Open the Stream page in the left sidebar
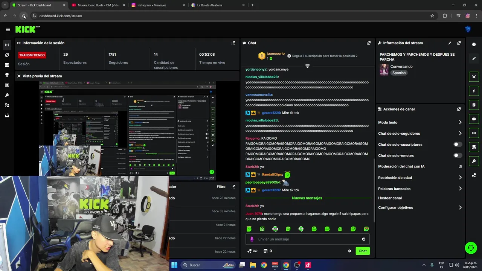The height and width of the screenshot is (271, 482). coord(7,45)
